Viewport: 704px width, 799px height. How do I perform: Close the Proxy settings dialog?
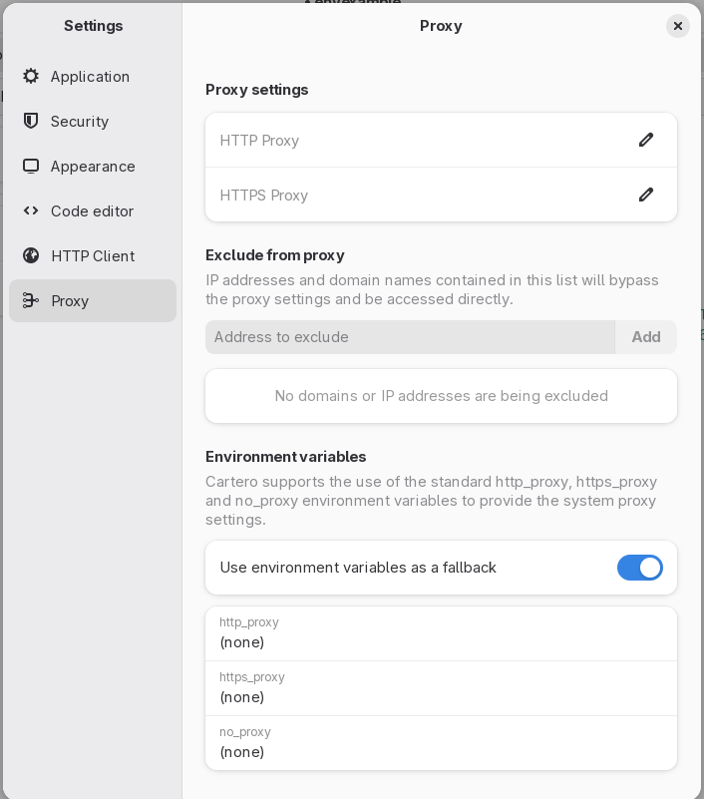(678, 26)
